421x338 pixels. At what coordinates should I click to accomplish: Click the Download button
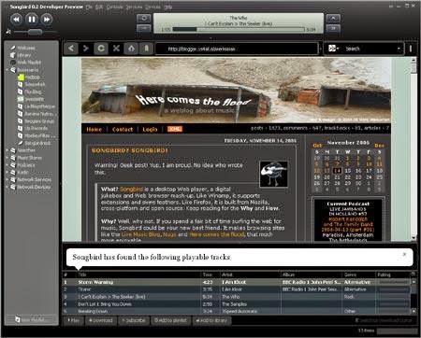pos(100,320)
